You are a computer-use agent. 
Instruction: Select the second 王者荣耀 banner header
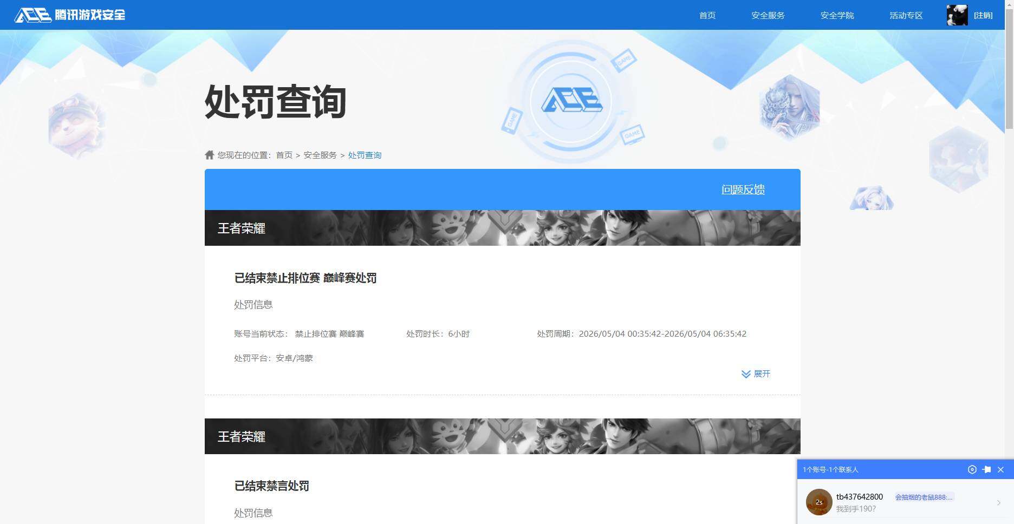tap(503, 436)
